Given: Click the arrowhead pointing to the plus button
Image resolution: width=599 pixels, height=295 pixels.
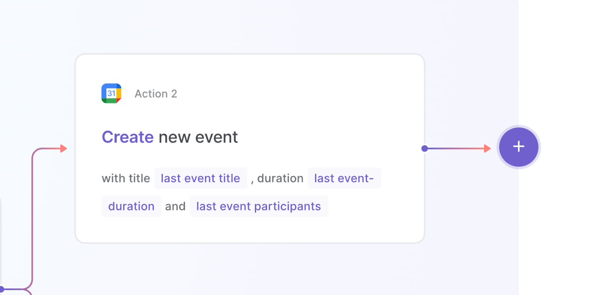Looking at the screenshot, I should (487, 149).
